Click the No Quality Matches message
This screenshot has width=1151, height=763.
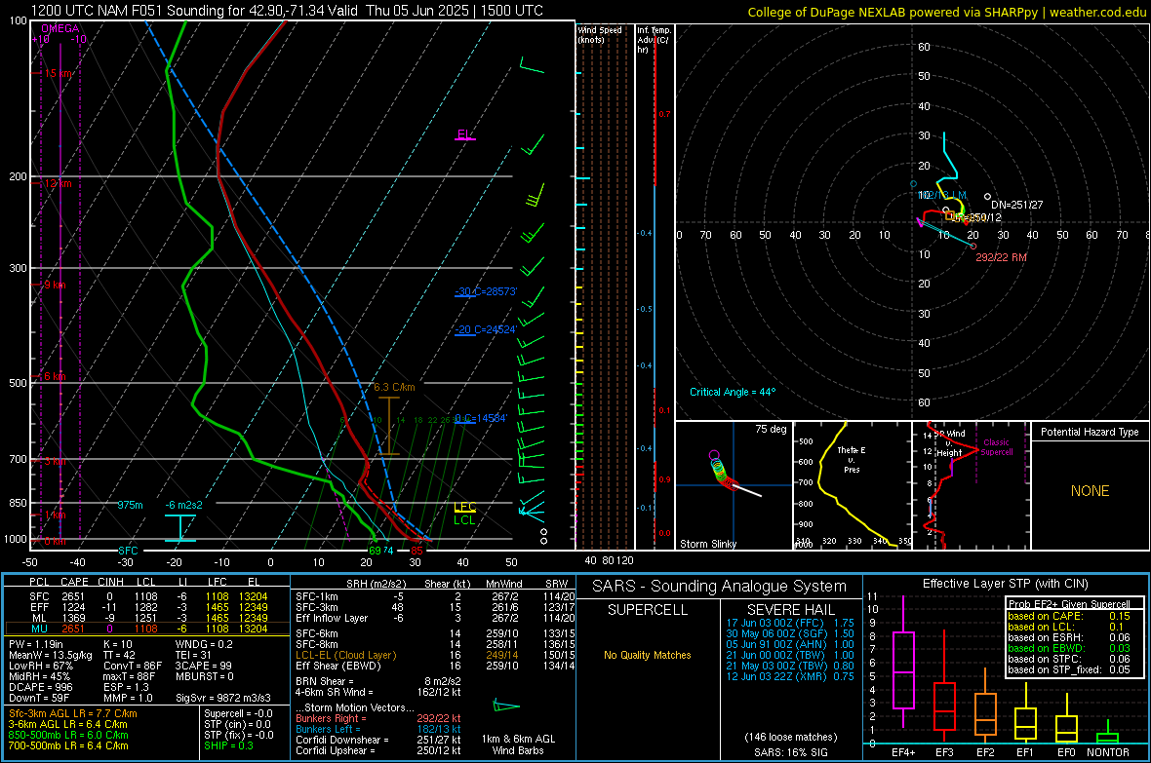648,655
